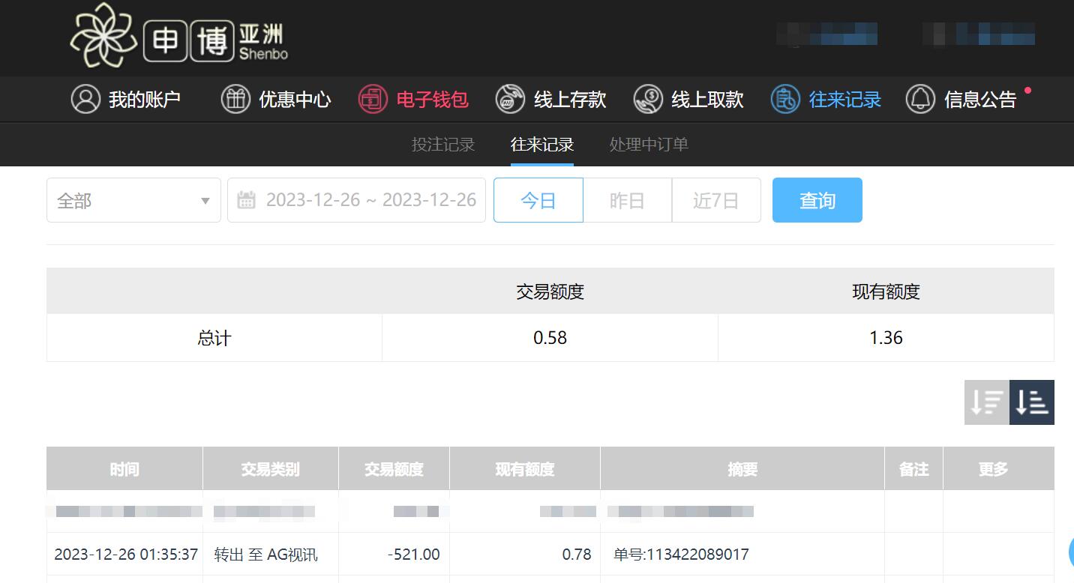This screenshot has width=1074, height=583.
Task: Click the timestamp 2023-12-26 01:35:37
Action: click(126, 555)
